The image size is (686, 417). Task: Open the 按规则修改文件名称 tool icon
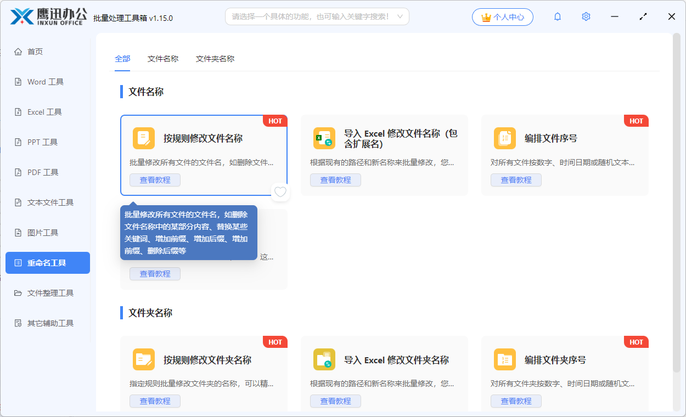tap(143, 138)
